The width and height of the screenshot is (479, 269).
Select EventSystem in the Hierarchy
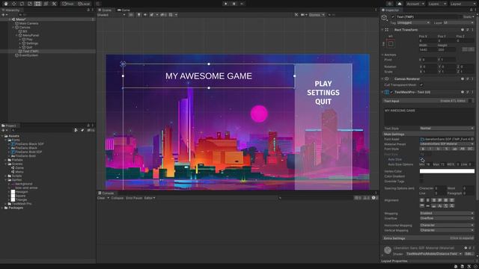pos(28,55)
